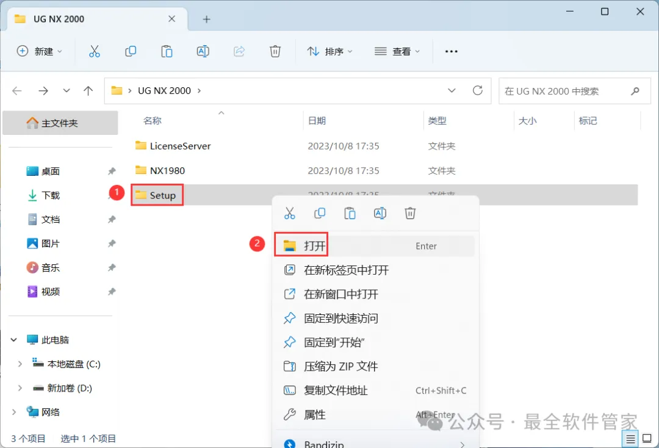The image size is (659, 448).
Task: Select 在新标签页中打开
Action: click(x=375, y=270)
